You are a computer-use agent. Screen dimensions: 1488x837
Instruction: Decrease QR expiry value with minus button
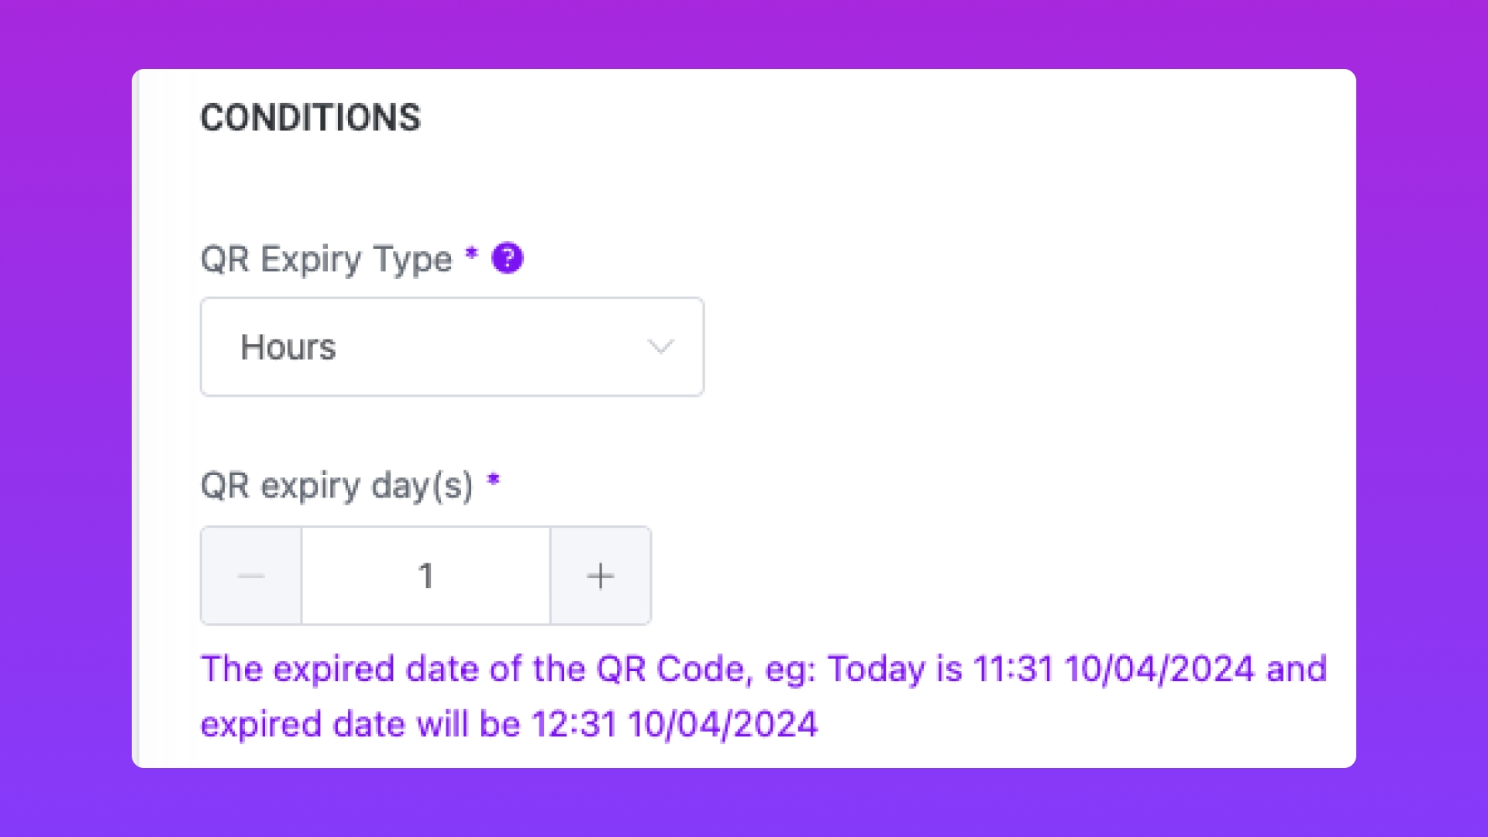point(251,576)
